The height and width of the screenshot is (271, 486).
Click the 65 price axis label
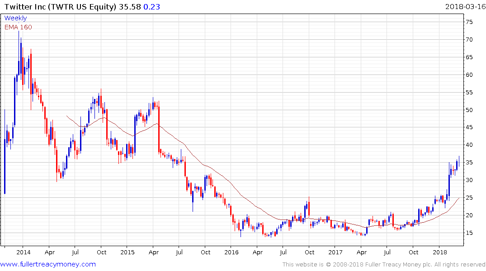(469, 57)
